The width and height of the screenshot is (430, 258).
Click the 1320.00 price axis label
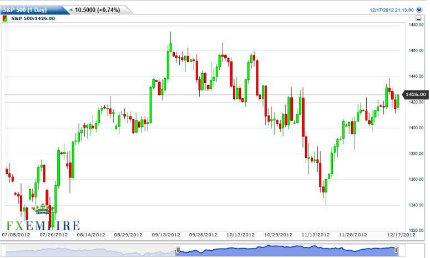coord(416,230)
